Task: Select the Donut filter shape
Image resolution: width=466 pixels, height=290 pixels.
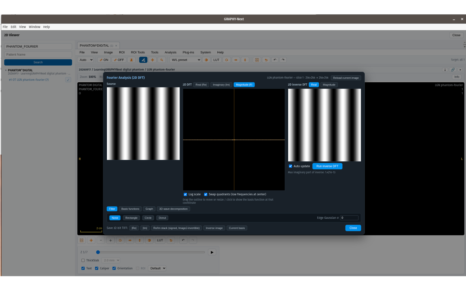Action: [x=162, y=218]
